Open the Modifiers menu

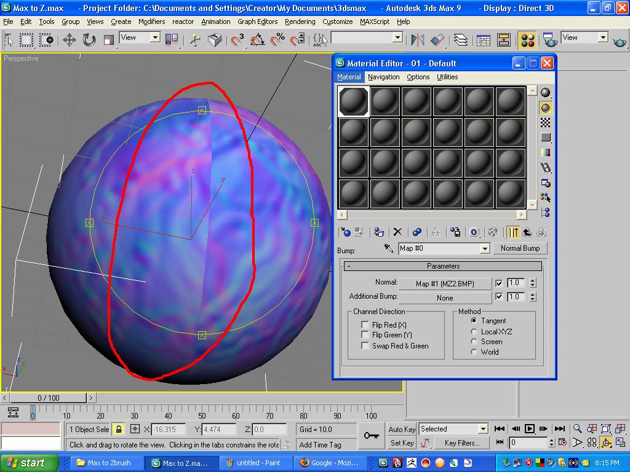(151, 22)
